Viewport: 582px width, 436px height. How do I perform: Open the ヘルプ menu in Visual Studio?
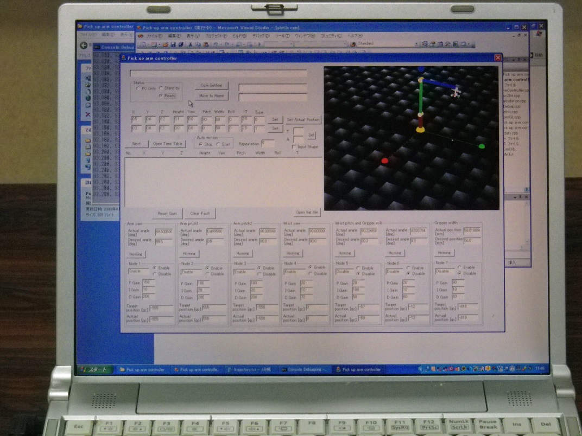[355, 36]
